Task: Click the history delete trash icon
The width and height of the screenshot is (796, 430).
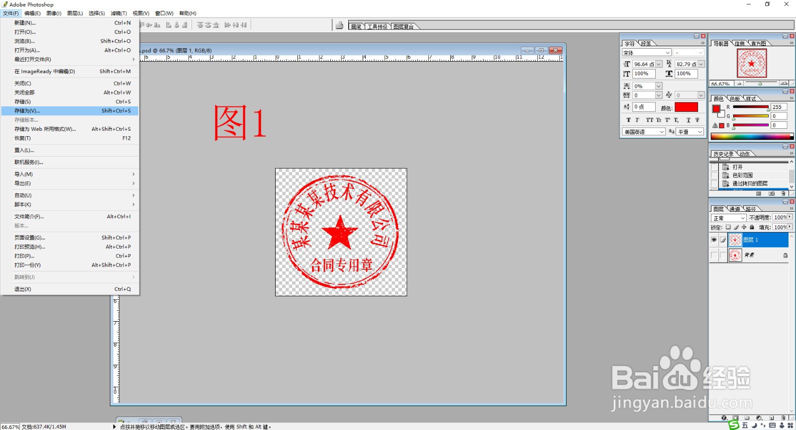Action: (x=784, y=193)
